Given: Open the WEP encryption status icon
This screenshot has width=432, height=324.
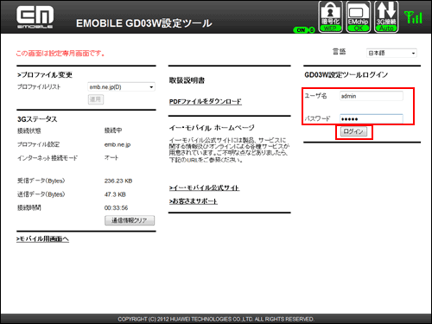Looking at the screenshot, I should coord(330,16).
